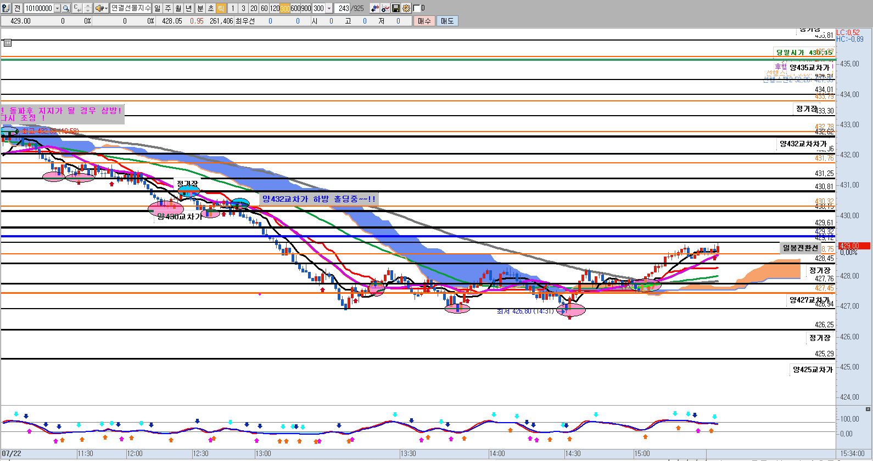Click the 14:30 time axis label
This screenshot has height=461, width=873.
click(573, 453)
